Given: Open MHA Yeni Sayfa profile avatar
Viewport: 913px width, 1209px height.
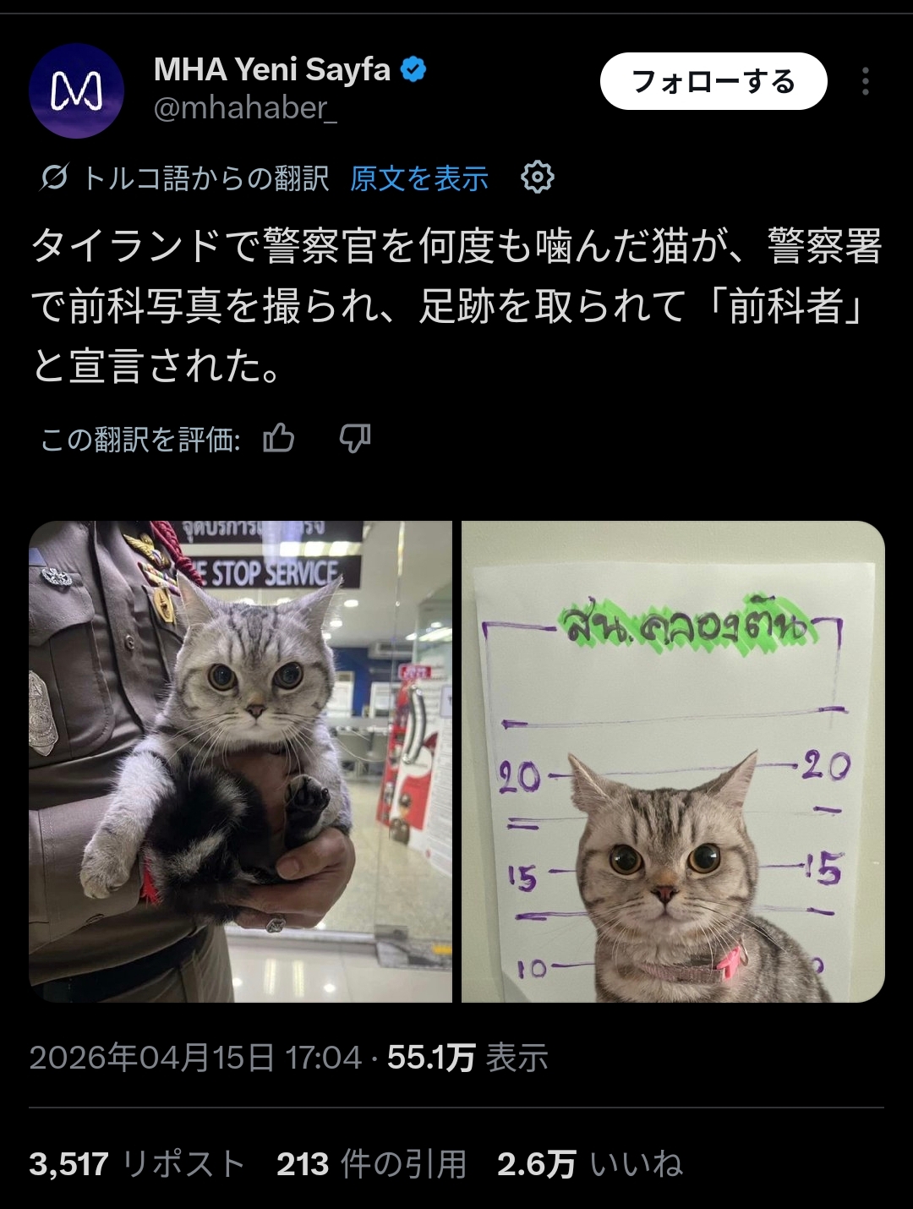Looking at the screenshot, I should (77, 90).
